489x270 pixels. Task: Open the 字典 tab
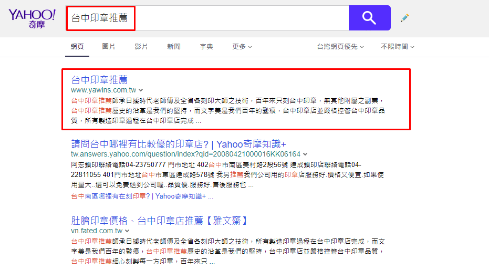(x=206, y=47)
